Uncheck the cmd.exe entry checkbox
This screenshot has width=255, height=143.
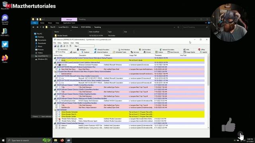pos(57,65)
